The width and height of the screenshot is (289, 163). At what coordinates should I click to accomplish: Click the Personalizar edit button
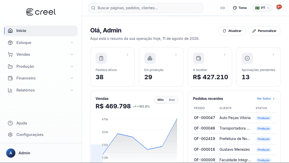(264, 31)
